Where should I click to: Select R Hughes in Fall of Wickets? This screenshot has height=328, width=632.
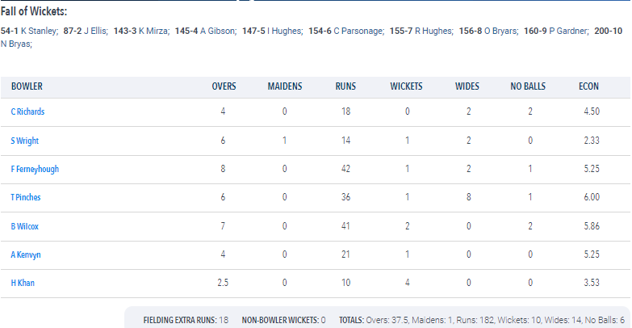coord(434,31)
